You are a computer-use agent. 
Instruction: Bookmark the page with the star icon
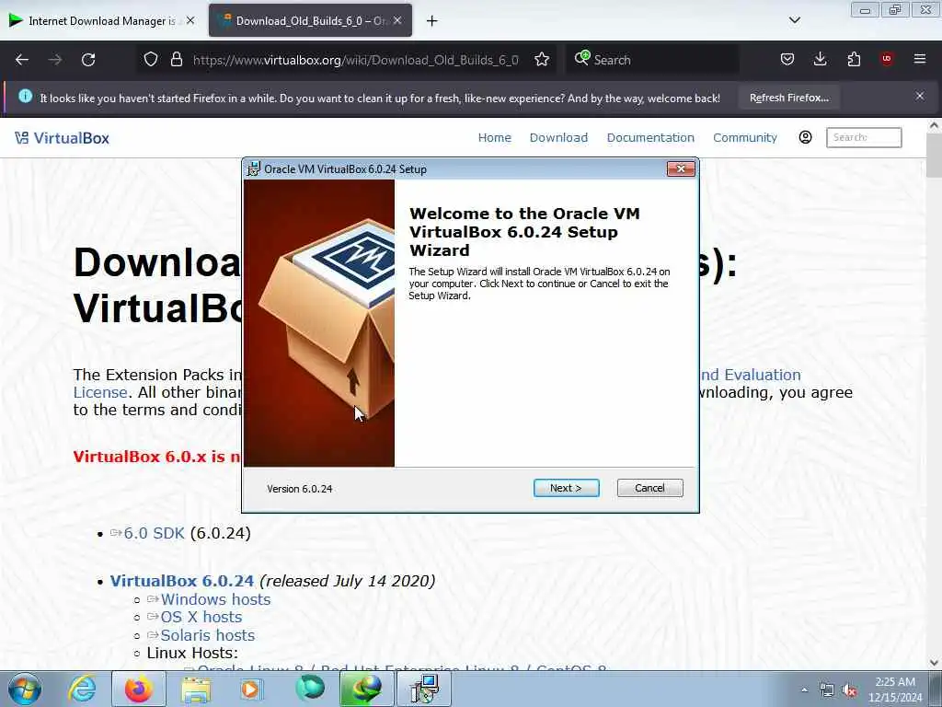click(x=542, y=60)
